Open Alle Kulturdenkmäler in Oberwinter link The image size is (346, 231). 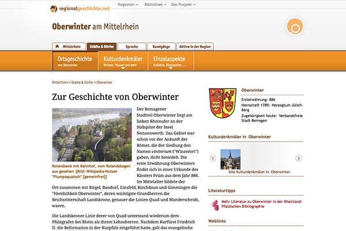(259, 172)
